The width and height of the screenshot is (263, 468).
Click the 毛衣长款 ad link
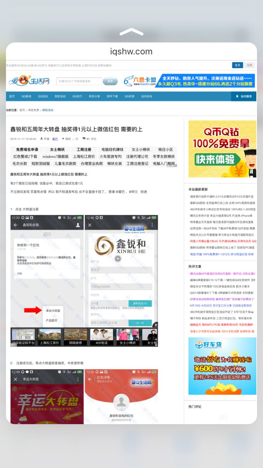click(x=20, y=163)
